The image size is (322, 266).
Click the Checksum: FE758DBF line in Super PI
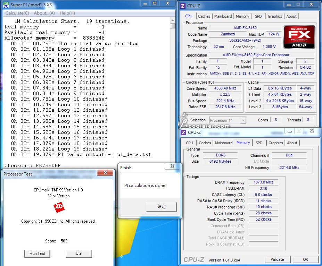click(x=33, y=165)
